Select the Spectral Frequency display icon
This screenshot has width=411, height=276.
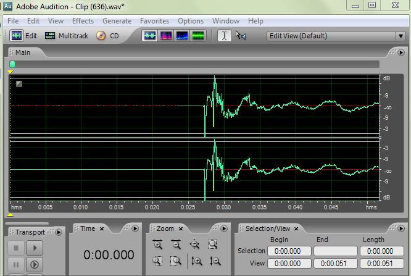coord(165,36)
